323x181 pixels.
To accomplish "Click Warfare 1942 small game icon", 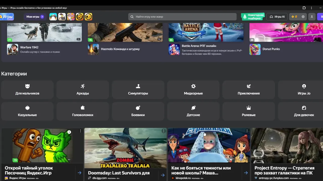I will (x=12, y=49).
